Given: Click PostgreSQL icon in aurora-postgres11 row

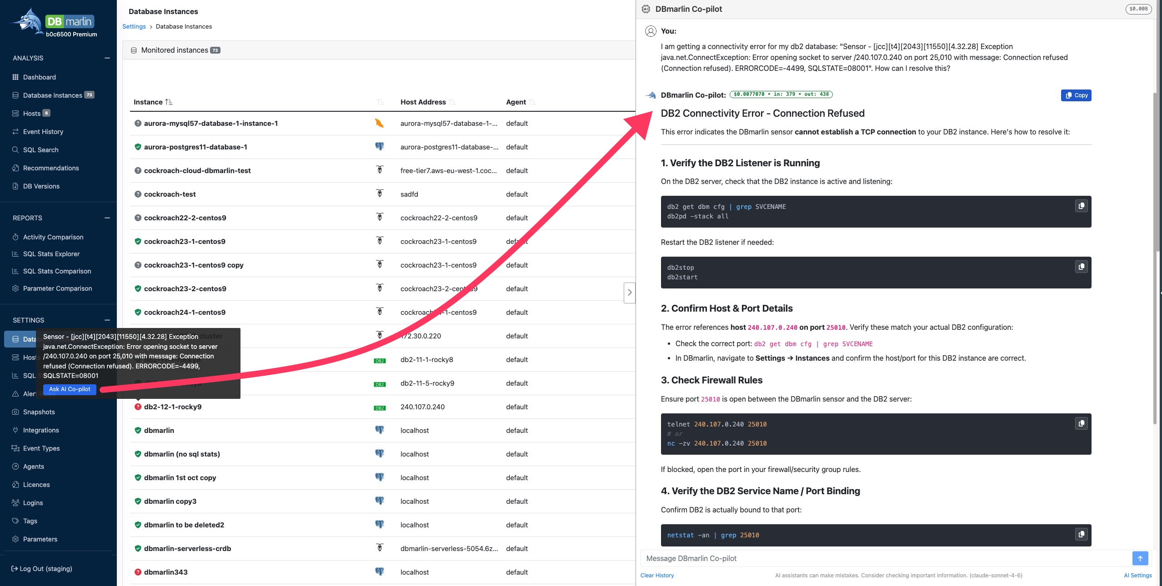Looking at the screenshot, I should (x=379, y=146).
